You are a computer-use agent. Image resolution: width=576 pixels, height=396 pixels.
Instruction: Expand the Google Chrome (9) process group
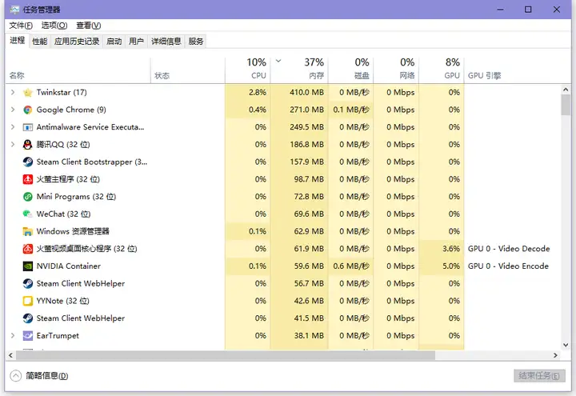click(x=13, y=110)
